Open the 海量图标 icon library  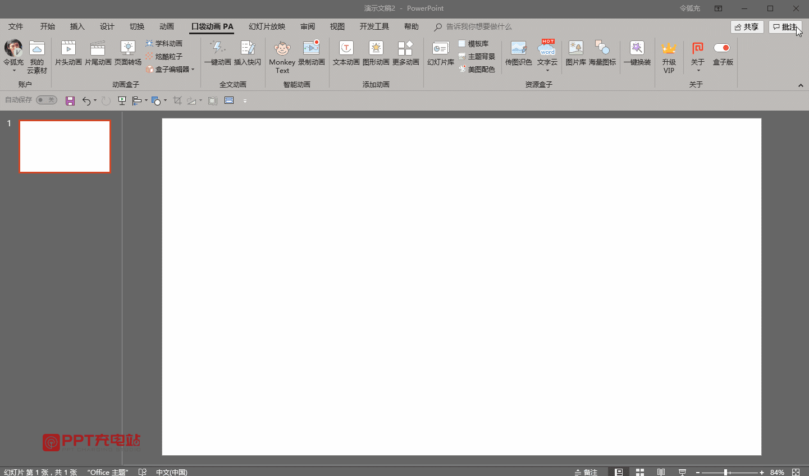point(602,53)
